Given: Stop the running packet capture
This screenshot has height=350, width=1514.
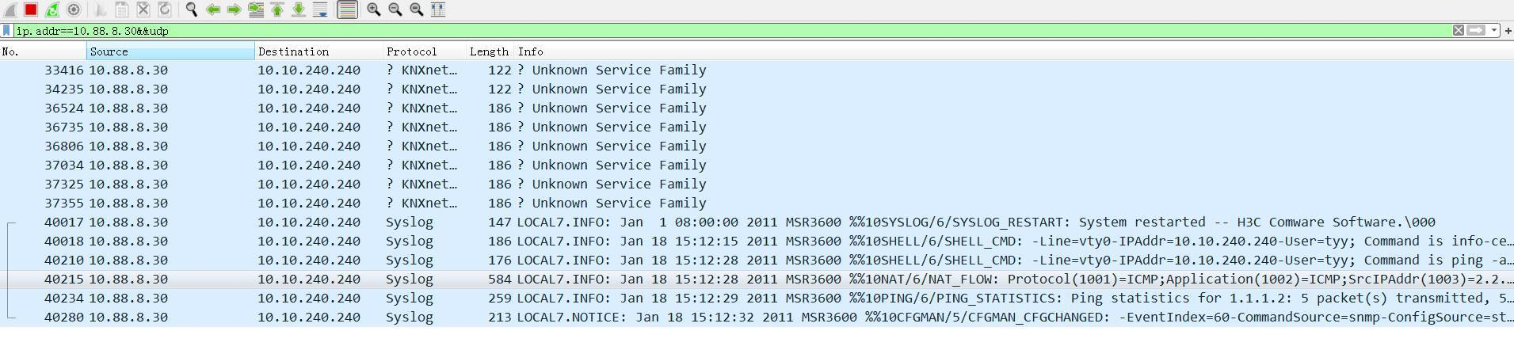Looking at the screenshot, I should click(31, 10).
